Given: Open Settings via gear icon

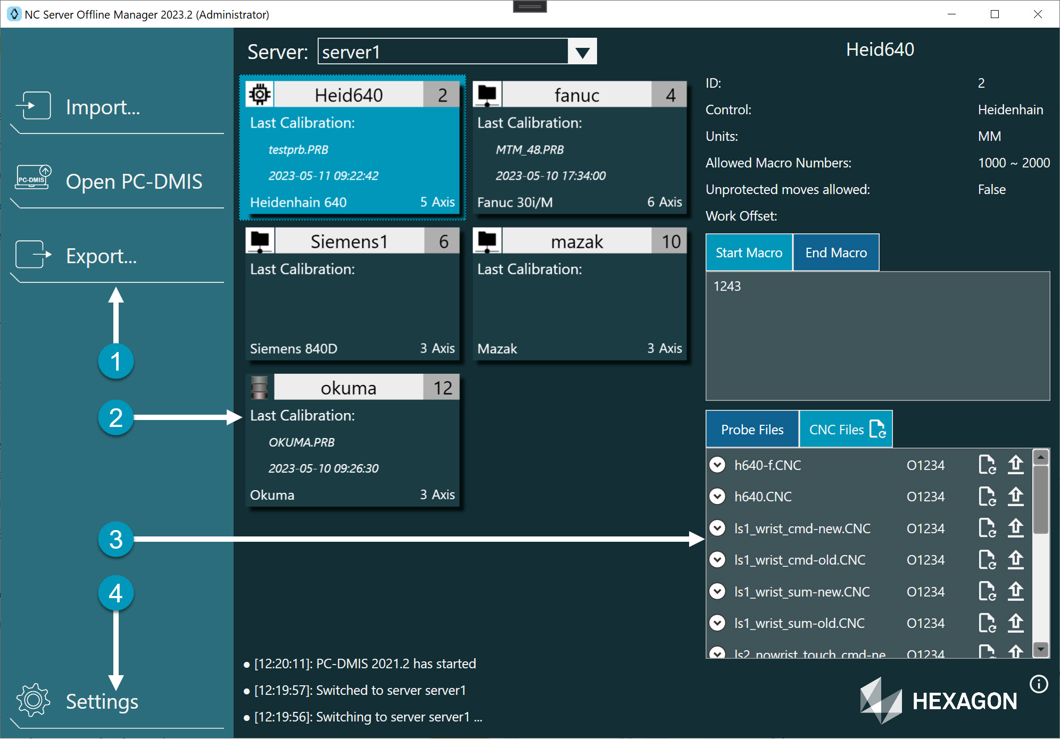Looking at the screenshot, I should click(33, 700).
